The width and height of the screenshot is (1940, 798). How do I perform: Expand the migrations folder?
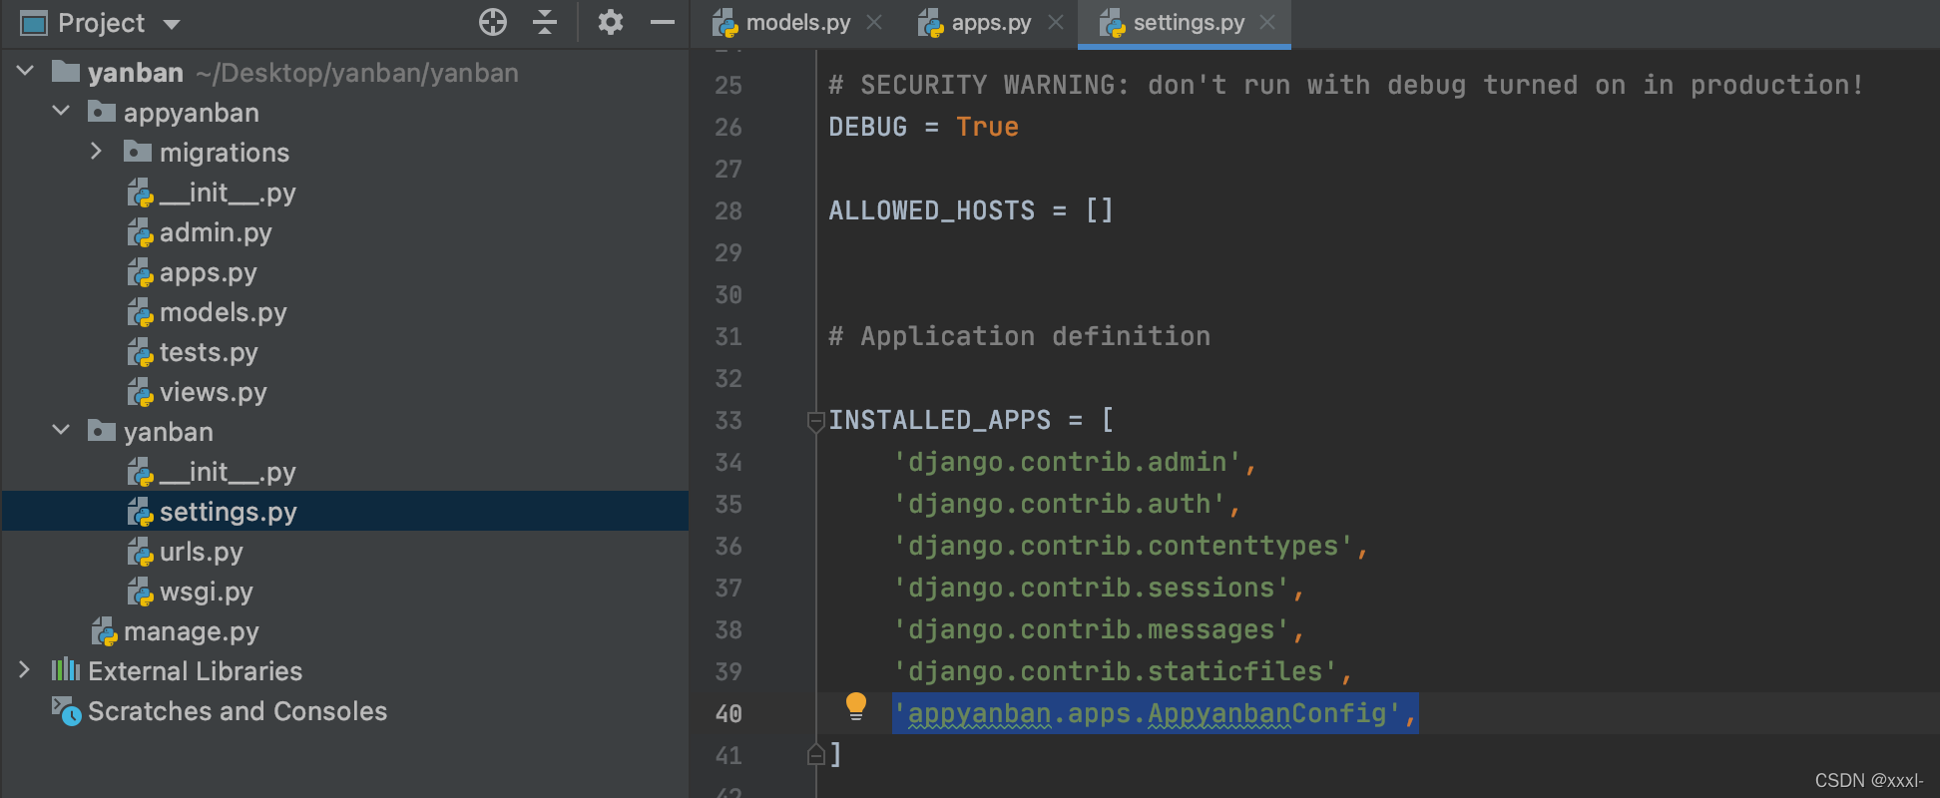[x=96, y=152]
